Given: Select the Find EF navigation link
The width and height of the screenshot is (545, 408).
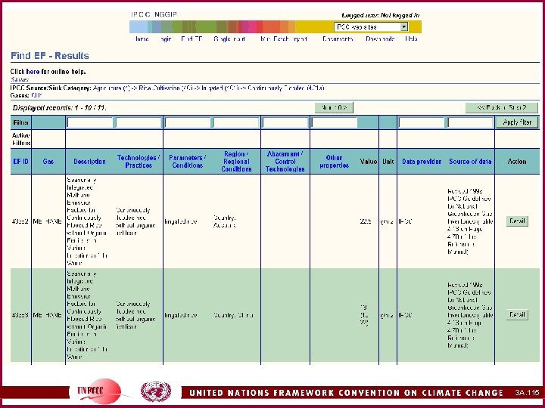Looking at the screenshot, I should tap(192, 39).
